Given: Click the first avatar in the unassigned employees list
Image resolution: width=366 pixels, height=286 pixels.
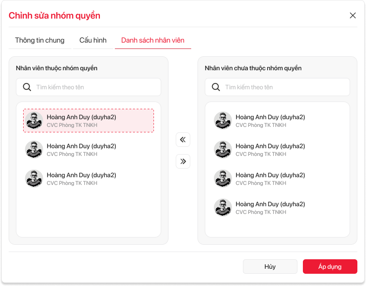Looking at the screenshot, I should click(223, 121).
